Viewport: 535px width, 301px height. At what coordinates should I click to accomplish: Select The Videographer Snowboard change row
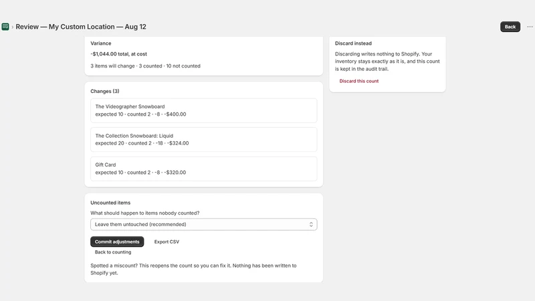tap(204, 110)
